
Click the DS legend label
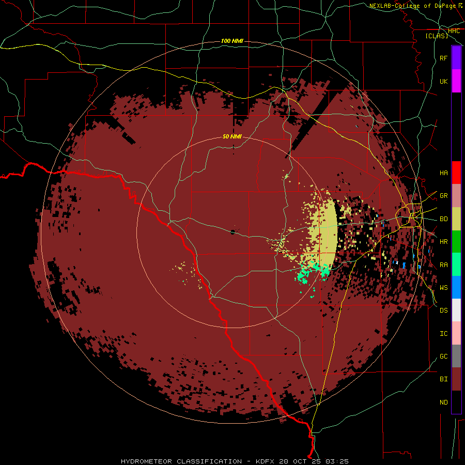coord(443,310)
